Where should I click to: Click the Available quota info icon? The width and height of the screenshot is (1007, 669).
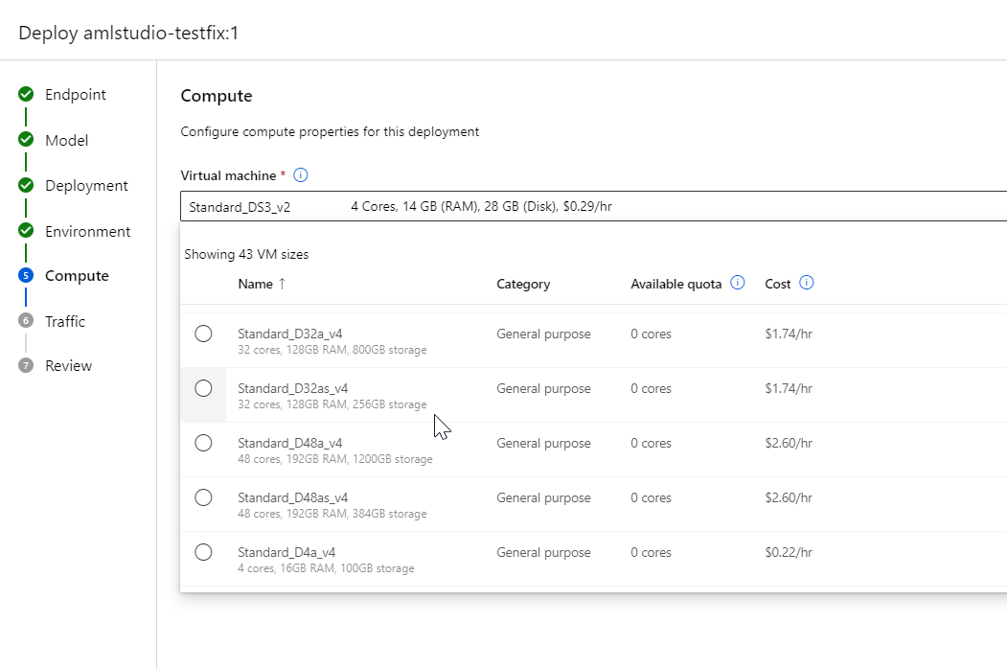coord(737,283)
